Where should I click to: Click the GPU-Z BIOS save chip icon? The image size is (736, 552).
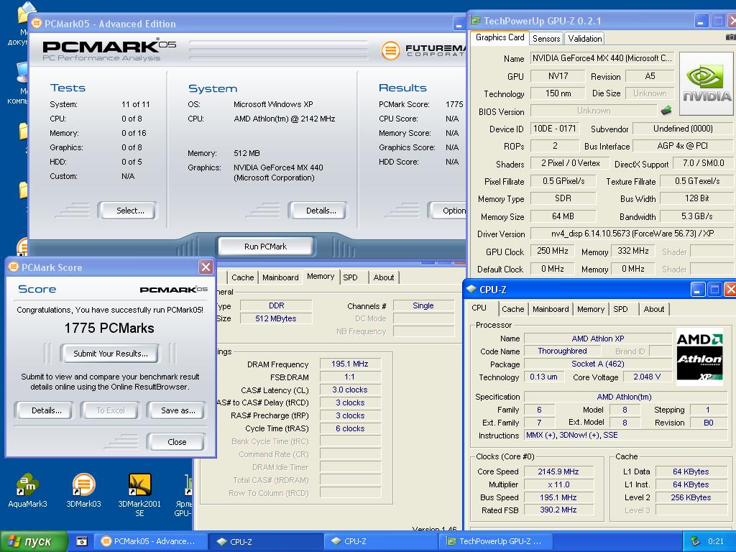(x=666, y=111)
